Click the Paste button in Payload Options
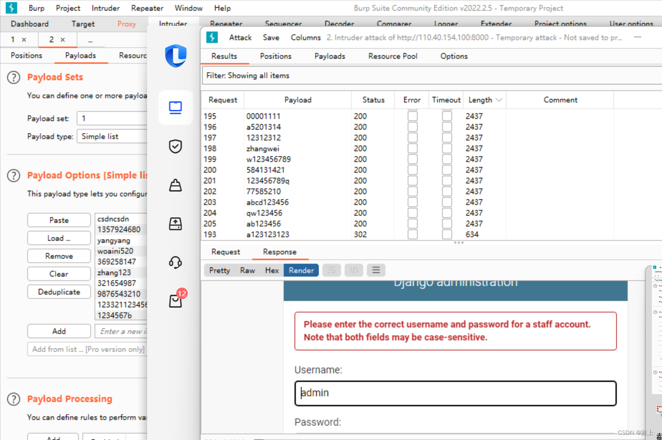The height and width of the screenshot is (440, 662). point(59,220)
